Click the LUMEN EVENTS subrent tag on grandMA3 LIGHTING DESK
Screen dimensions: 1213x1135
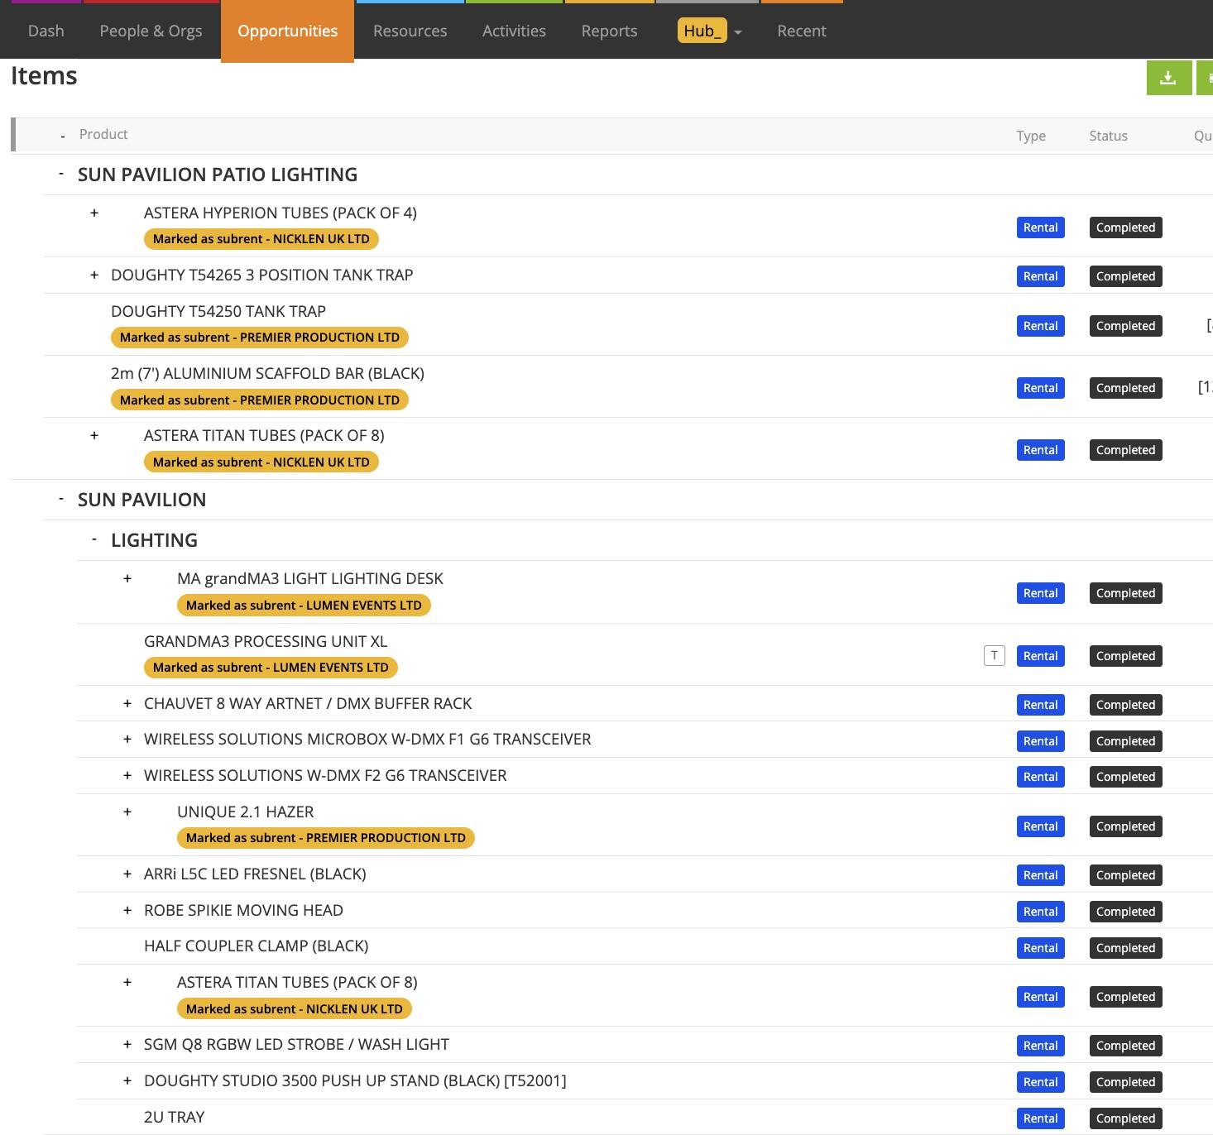coord(304,606)
